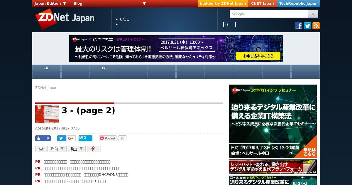The image size is (352, 185).
Task: Click the article thumbnail image
Action: pos(47,114)
